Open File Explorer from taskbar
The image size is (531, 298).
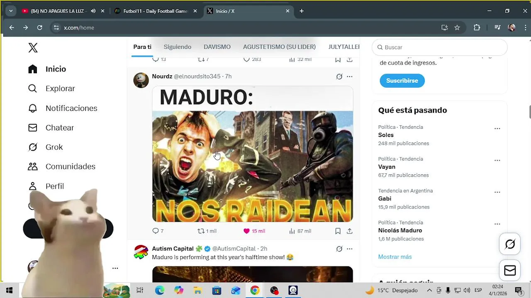pyautogui.click(x=198, y=291)
